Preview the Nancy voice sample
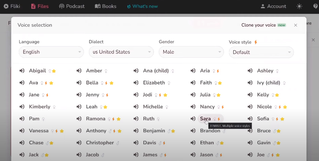The width and height of the screenshot is (319, 161). tap(193, 107)
